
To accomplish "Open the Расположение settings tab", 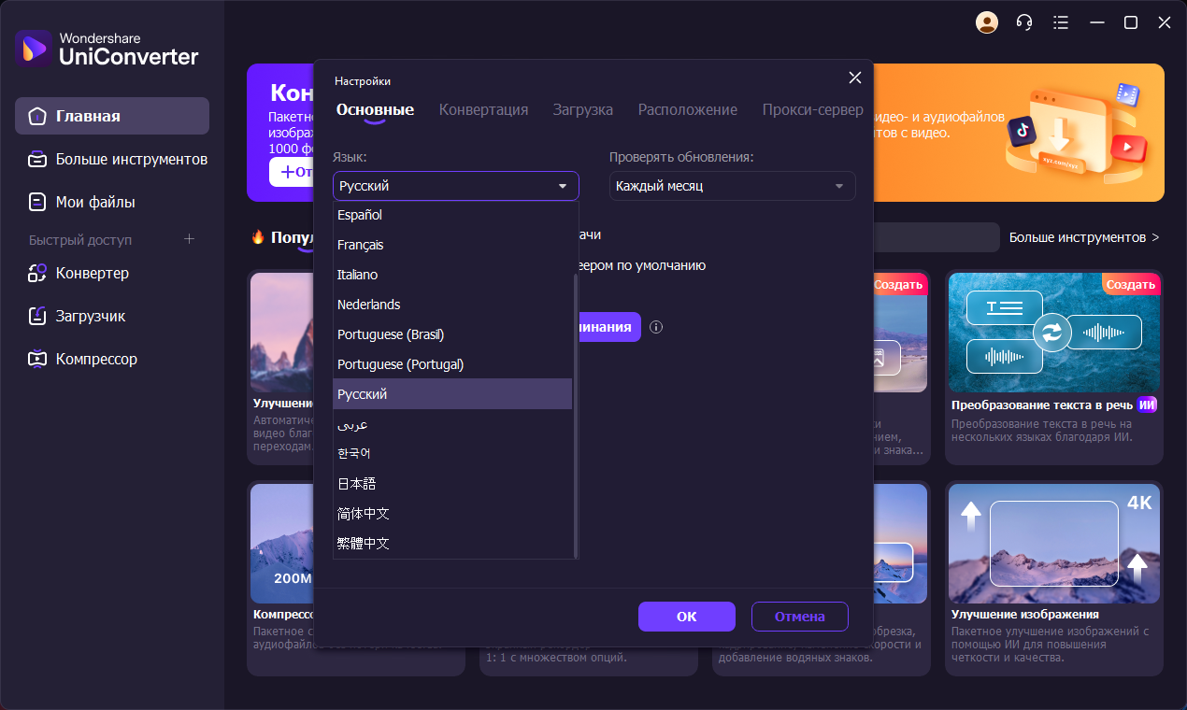I will point(687,109).
